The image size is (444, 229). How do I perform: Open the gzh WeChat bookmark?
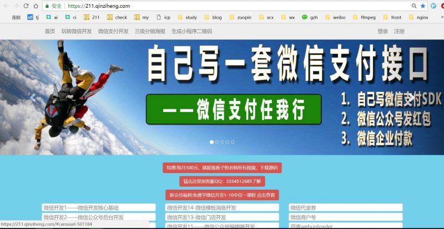pyautogui.click(x=310, y=17)
